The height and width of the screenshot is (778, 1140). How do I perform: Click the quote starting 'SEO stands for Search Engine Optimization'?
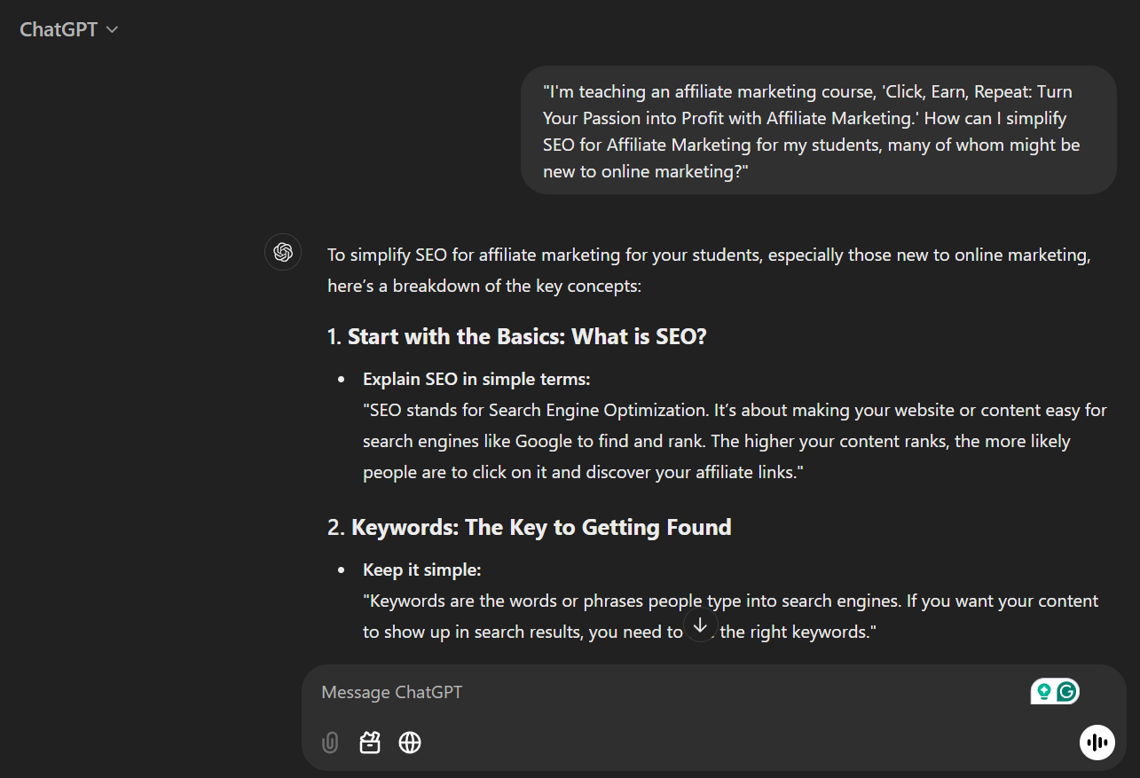[735, 442]
